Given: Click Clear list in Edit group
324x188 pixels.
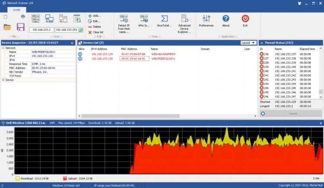Looking at the screenshot, I should click(98, 32).
